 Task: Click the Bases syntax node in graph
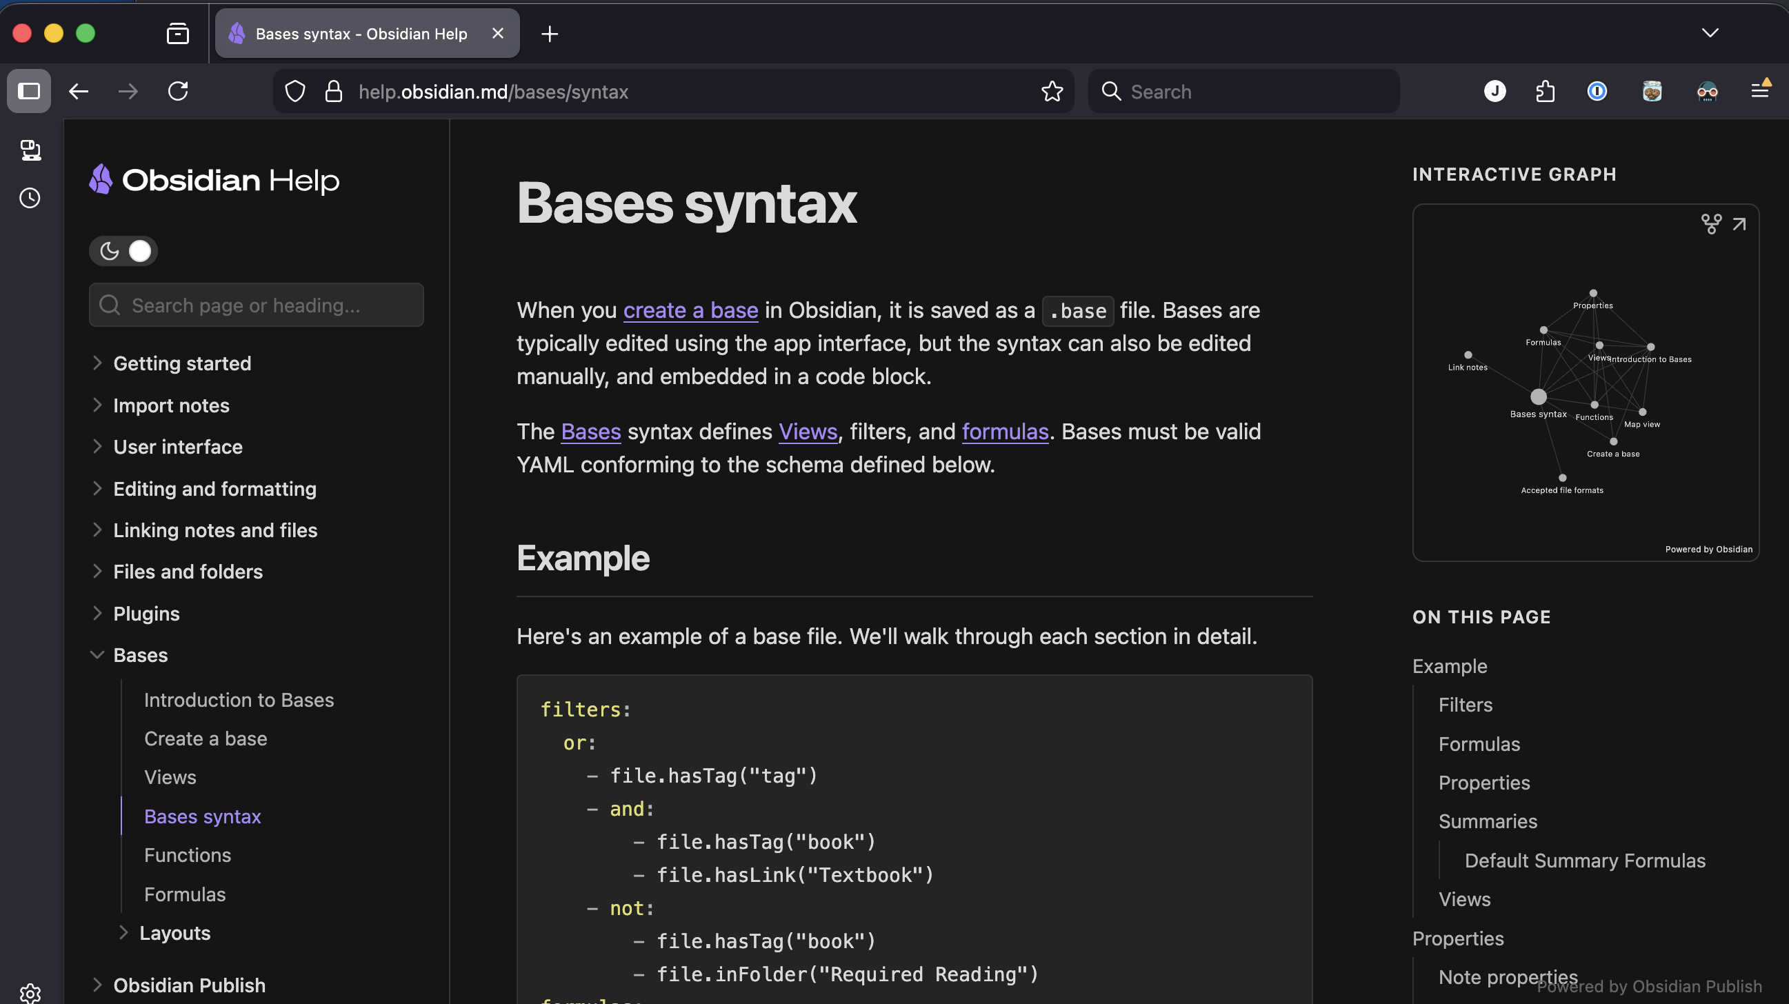[1538, 397]
